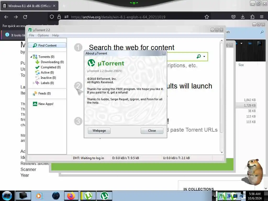Click the archive.org URL address bar
Screen dimensions: 268x201
pyautogui.click(x=118, y=17)
